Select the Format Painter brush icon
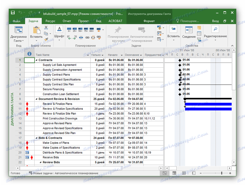The image size is (245, 185). (46, 39)
